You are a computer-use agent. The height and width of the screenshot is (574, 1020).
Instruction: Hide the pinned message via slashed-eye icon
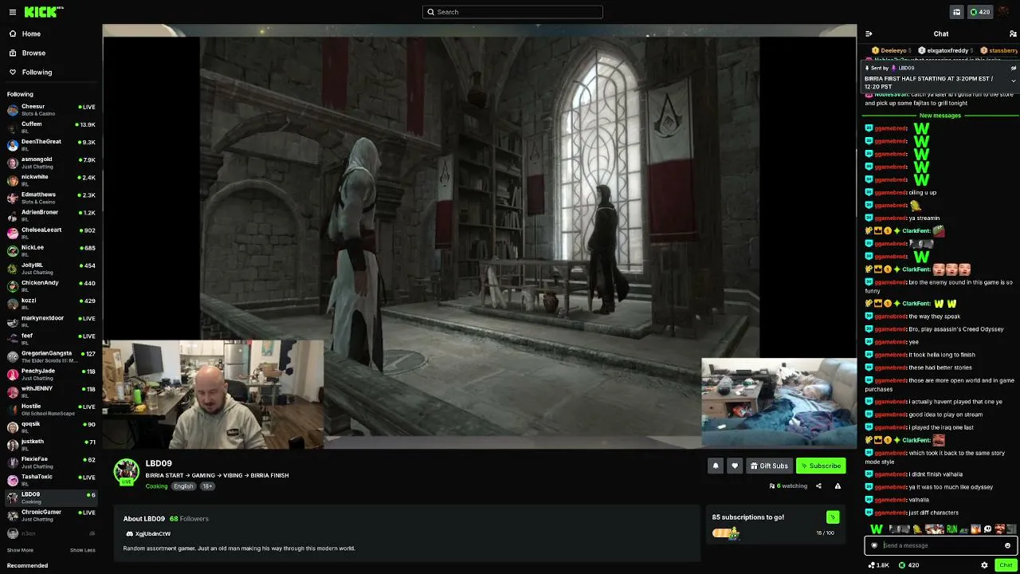1014,68
